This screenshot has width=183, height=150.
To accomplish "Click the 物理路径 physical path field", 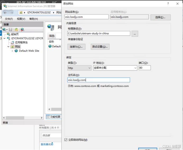I will [x=99, y=34].
